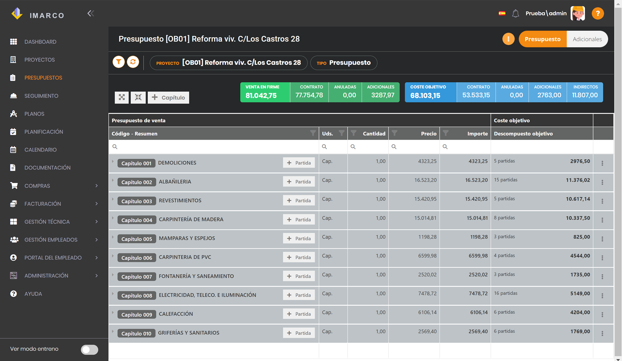Expand Capítulo 001 DEMOLICIONES row

coord(113,162)
